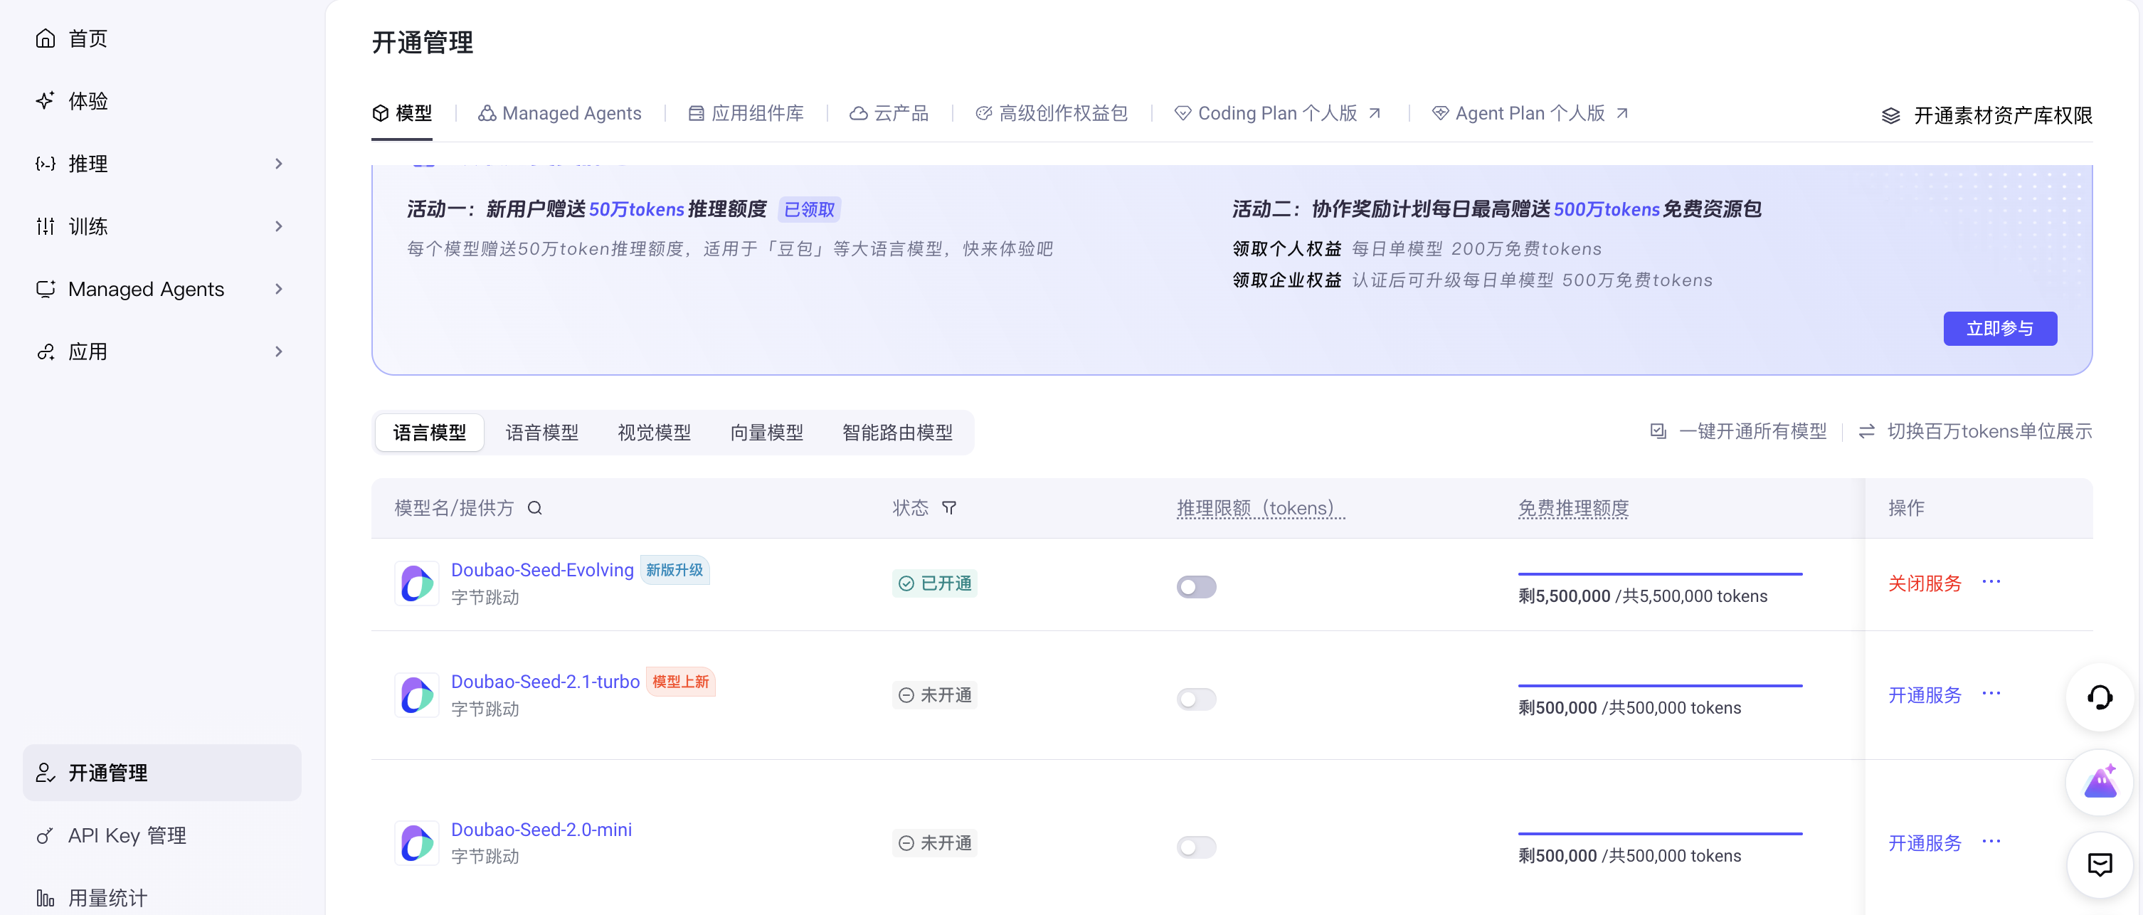Toggle inference limit for Doubao-Seed-Evolving
The width and height of the screenshot is (2143, 915).
1196,587
